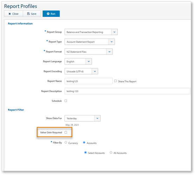Click the Report Description text field
The width and height of the screenshot is (195, 175).
127,91
